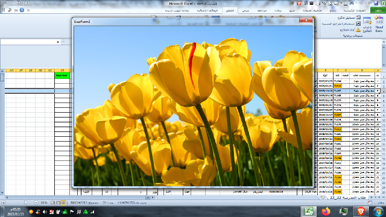Image resolution: width=386 pixels, height=217 pixels.
Task: Switch to the Home ribbon tab
Action: pos(355,11)
